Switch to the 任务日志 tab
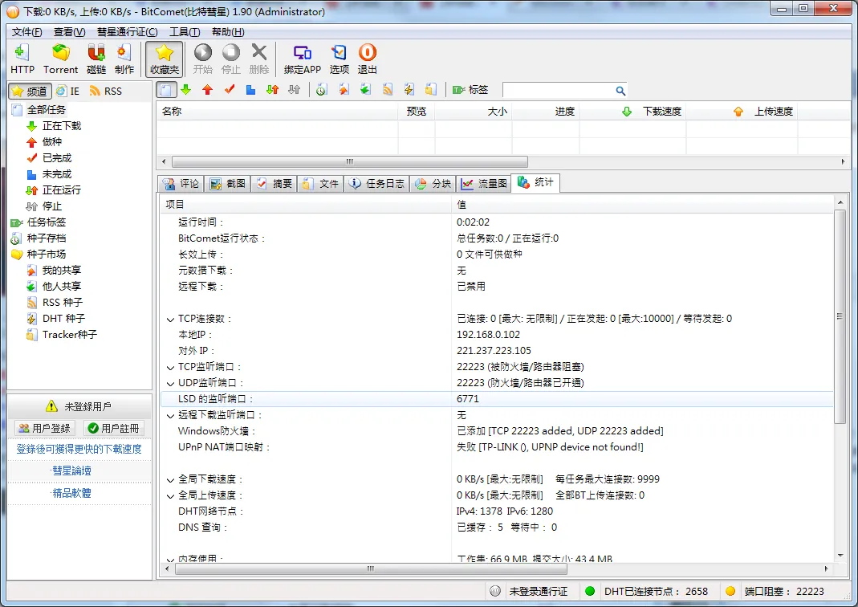 [376, 183]
